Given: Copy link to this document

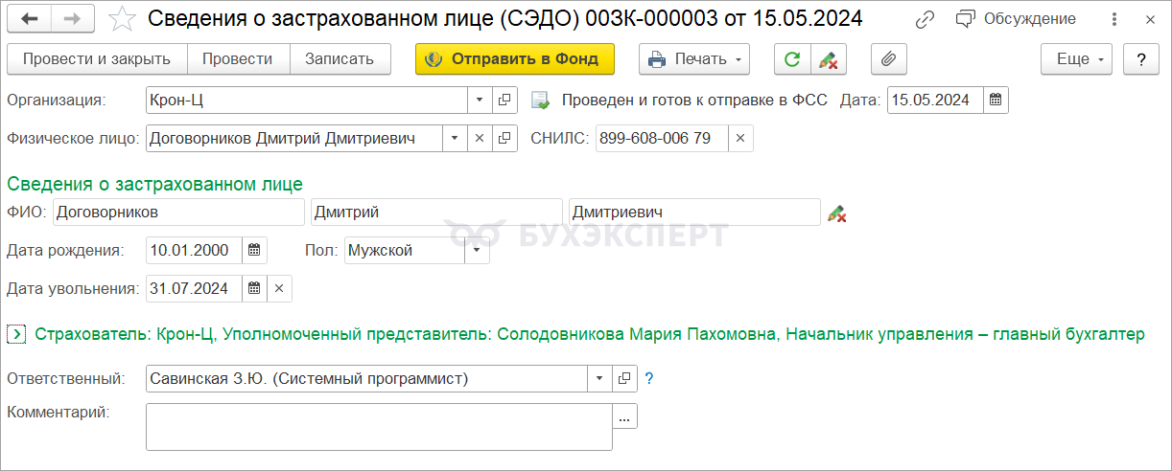Looking at the screenshot, I should point(925,19).
